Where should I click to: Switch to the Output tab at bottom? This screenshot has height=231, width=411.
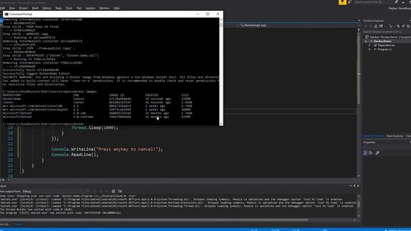18,224
